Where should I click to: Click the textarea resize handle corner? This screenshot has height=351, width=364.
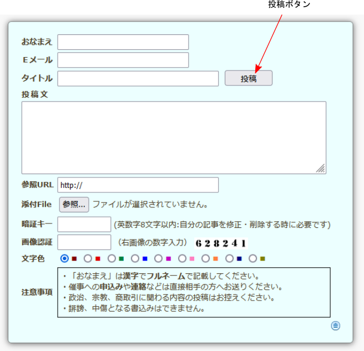tap(321, 169)
